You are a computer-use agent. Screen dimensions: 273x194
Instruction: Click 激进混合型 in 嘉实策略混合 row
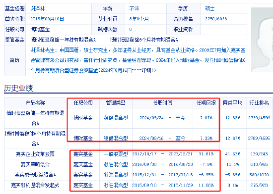[x=116, y=164]
